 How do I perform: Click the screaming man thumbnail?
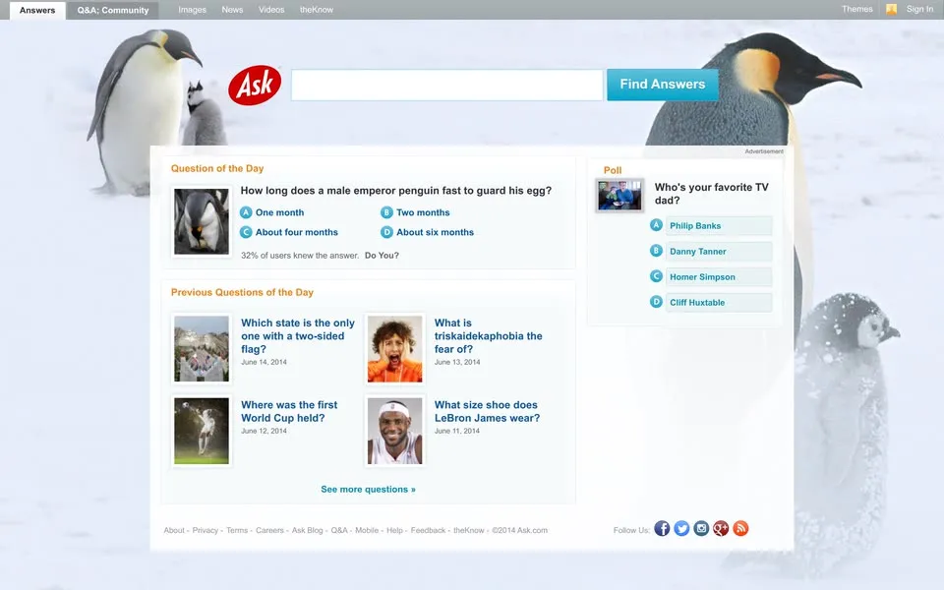coord(395,348)
